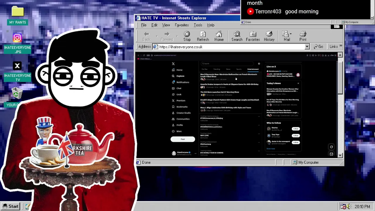Open the Tools menu
Viewport: 375px width, 211px height.
point(198,25)
